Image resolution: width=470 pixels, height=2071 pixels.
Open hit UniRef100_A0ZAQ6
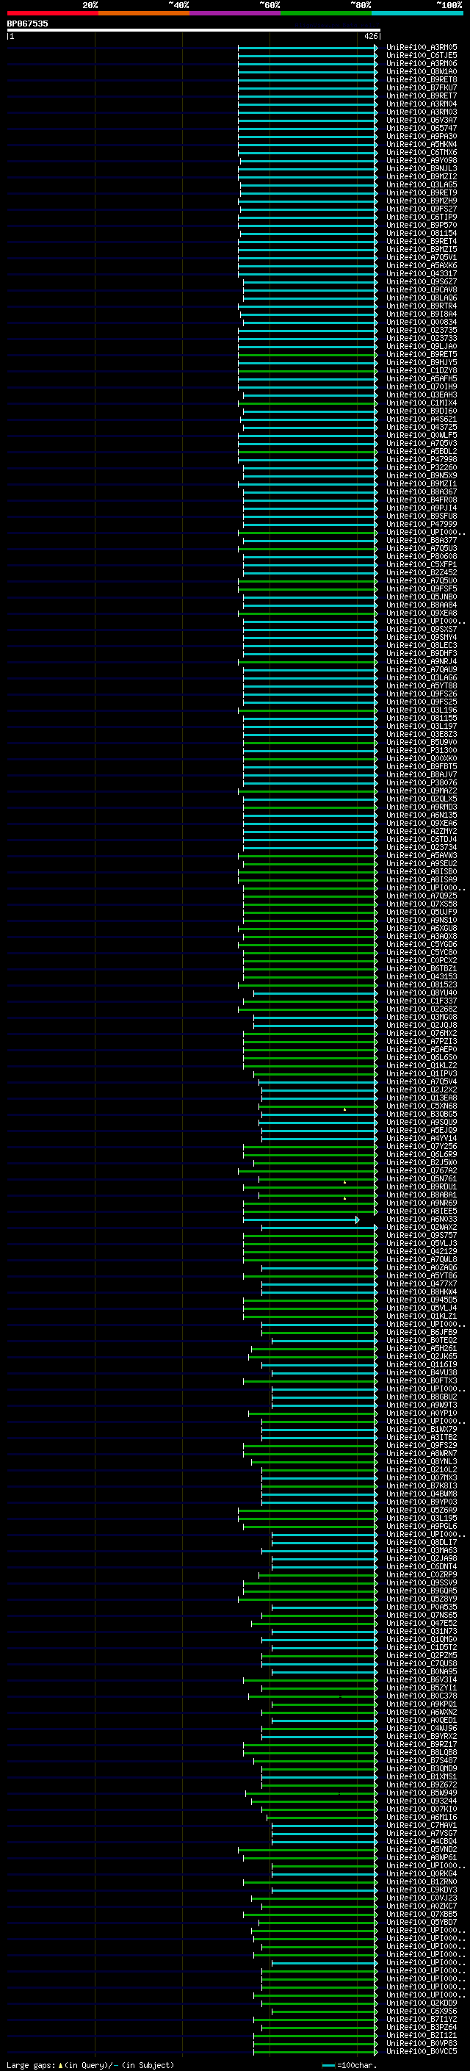click(x=422, y=1268)
